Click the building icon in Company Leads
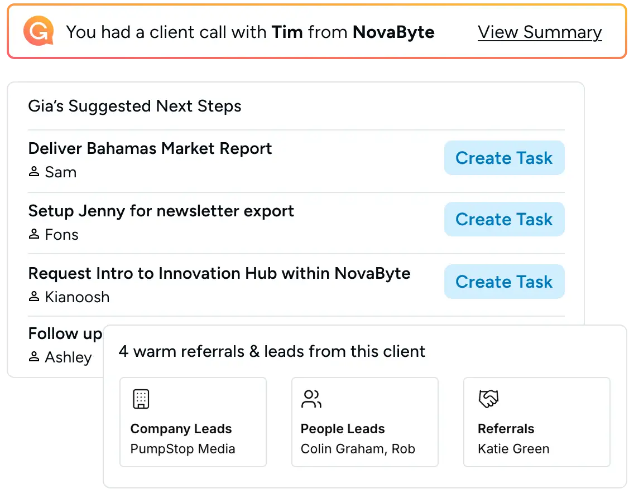The image size is (634, 494). point(141,399)
